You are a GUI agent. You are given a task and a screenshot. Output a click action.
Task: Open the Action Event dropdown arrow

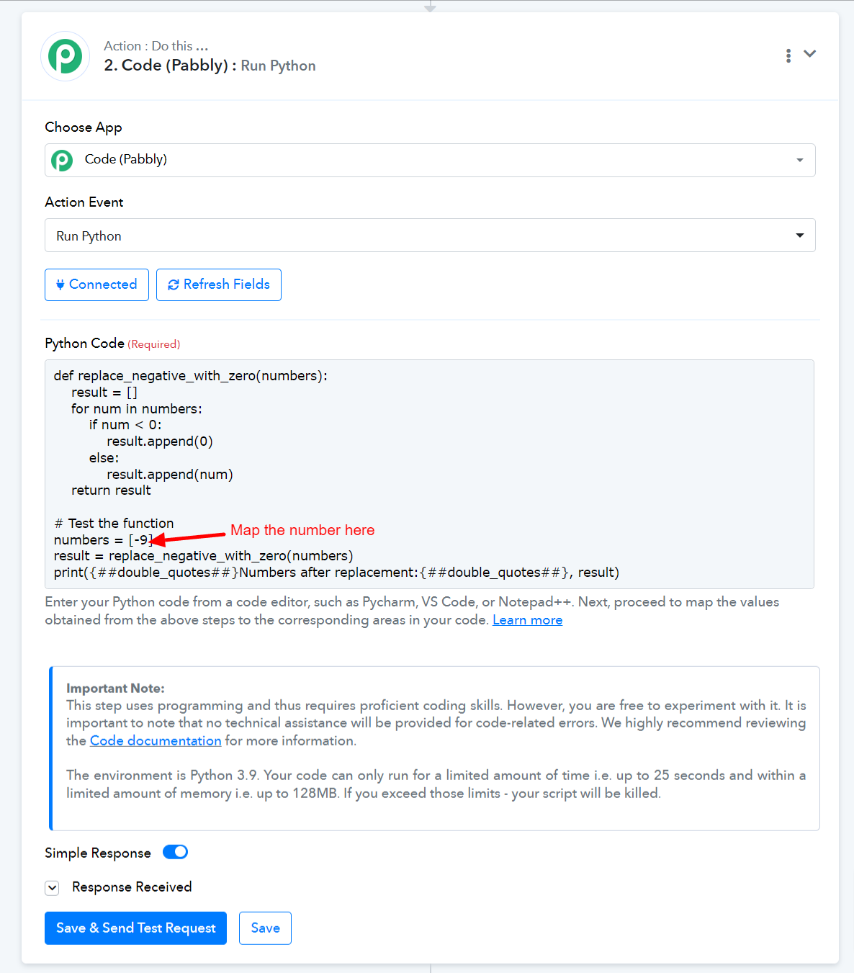click(x=800, y=236)
